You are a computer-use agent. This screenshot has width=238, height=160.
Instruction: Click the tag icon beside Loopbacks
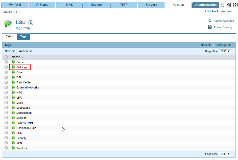pyautogui.click(x=13, y=107)
